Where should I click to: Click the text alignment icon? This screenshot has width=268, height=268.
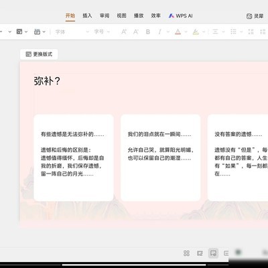pyautogui.click(x=215, y=31)
